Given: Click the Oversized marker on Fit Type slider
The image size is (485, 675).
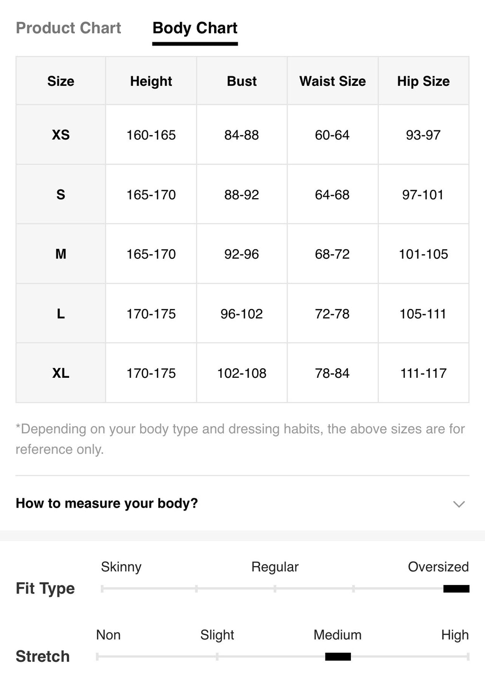Looking at the screenshot, I should tap(456, 589).
